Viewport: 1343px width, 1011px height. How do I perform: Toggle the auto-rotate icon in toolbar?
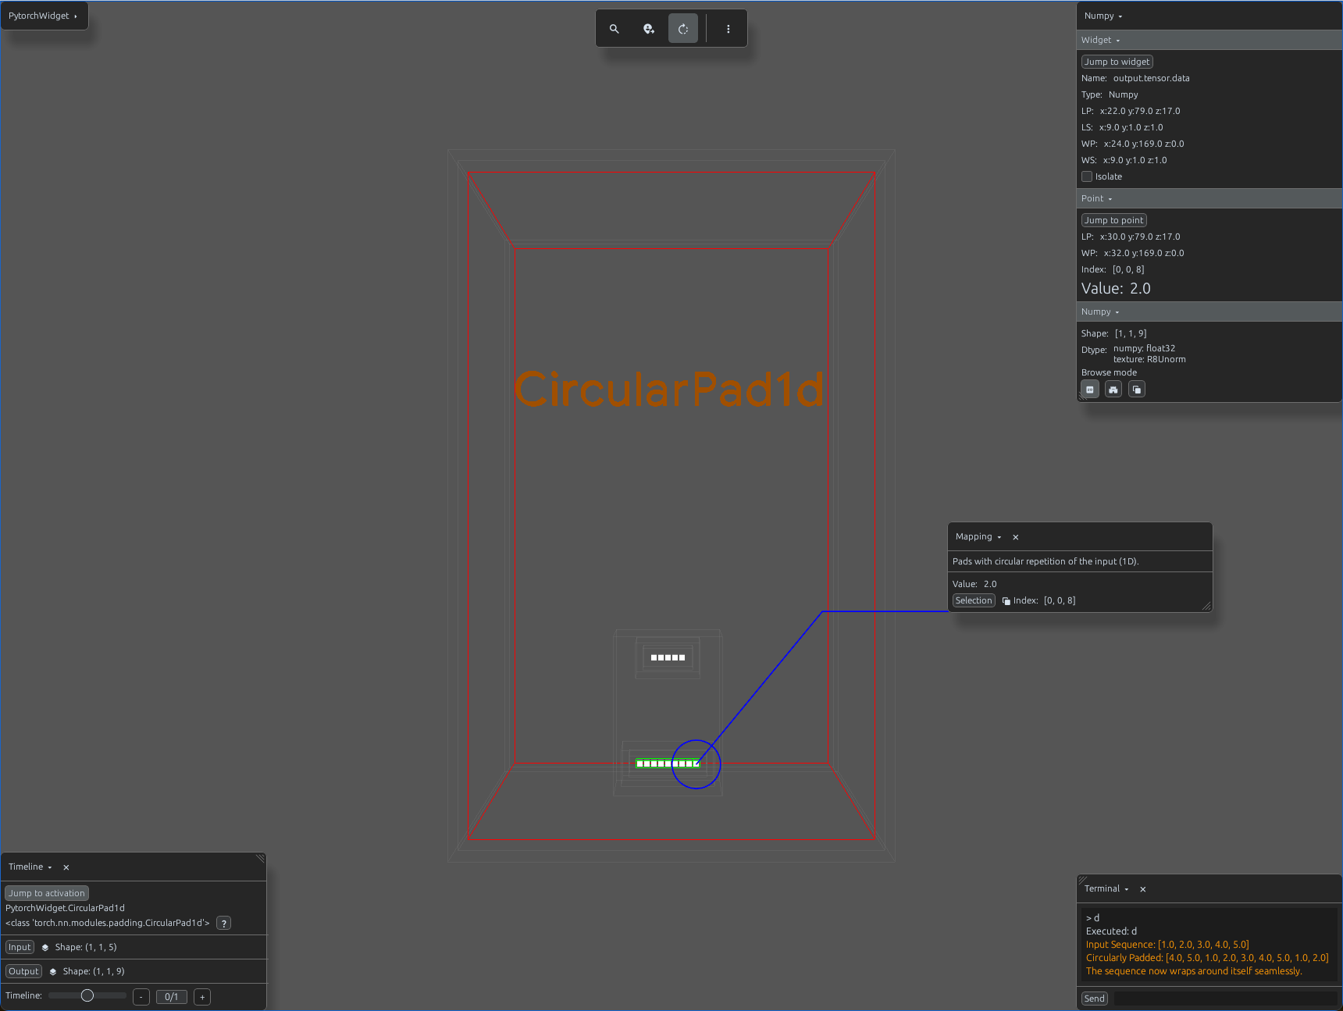tap(683, 29)
